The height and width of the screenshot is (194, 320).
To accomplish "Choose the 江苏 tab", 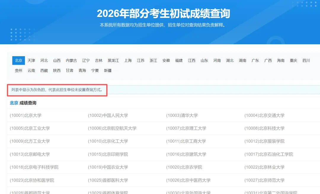I will pos(141,61).
